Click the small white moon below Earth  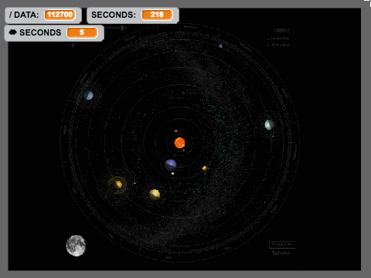pos(172,174)
